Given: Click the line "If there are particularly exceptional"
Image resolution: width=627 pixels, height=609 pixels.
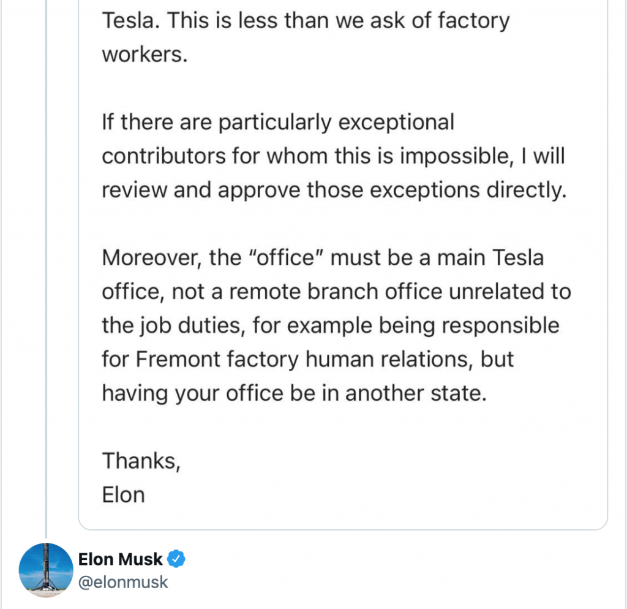Looking at the screenshot, I should click(x=278, y=122).
